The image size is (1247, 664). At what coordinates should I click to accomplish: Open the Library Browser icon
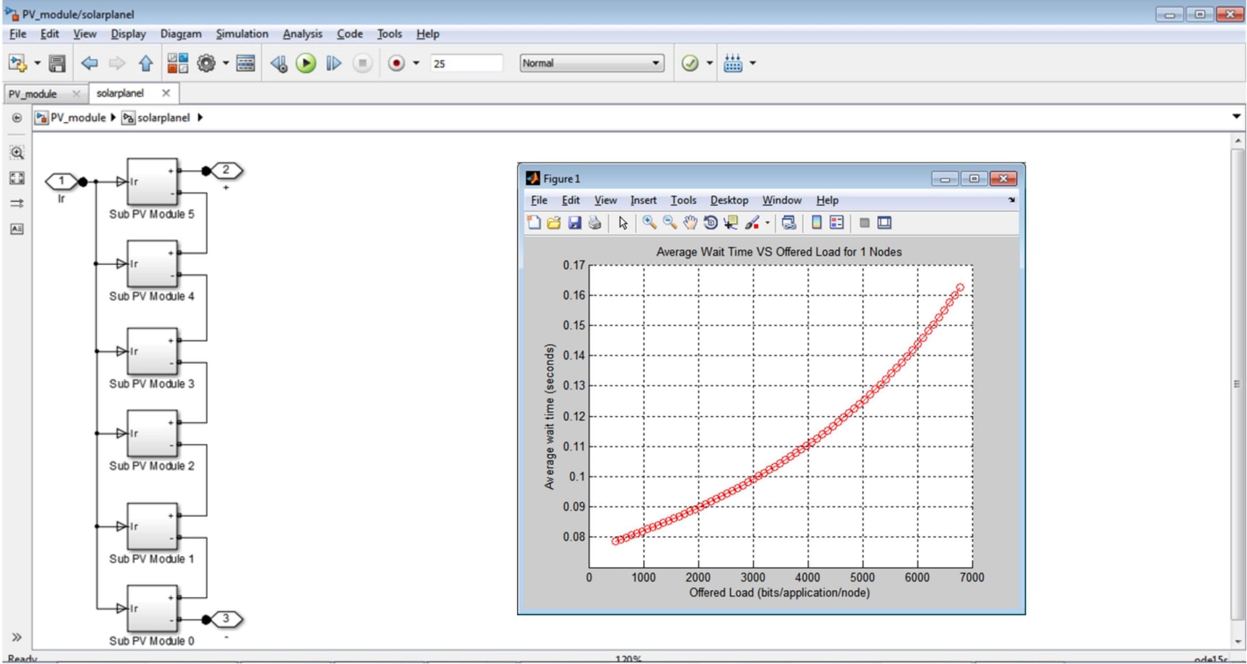click(x=178, y=63)
